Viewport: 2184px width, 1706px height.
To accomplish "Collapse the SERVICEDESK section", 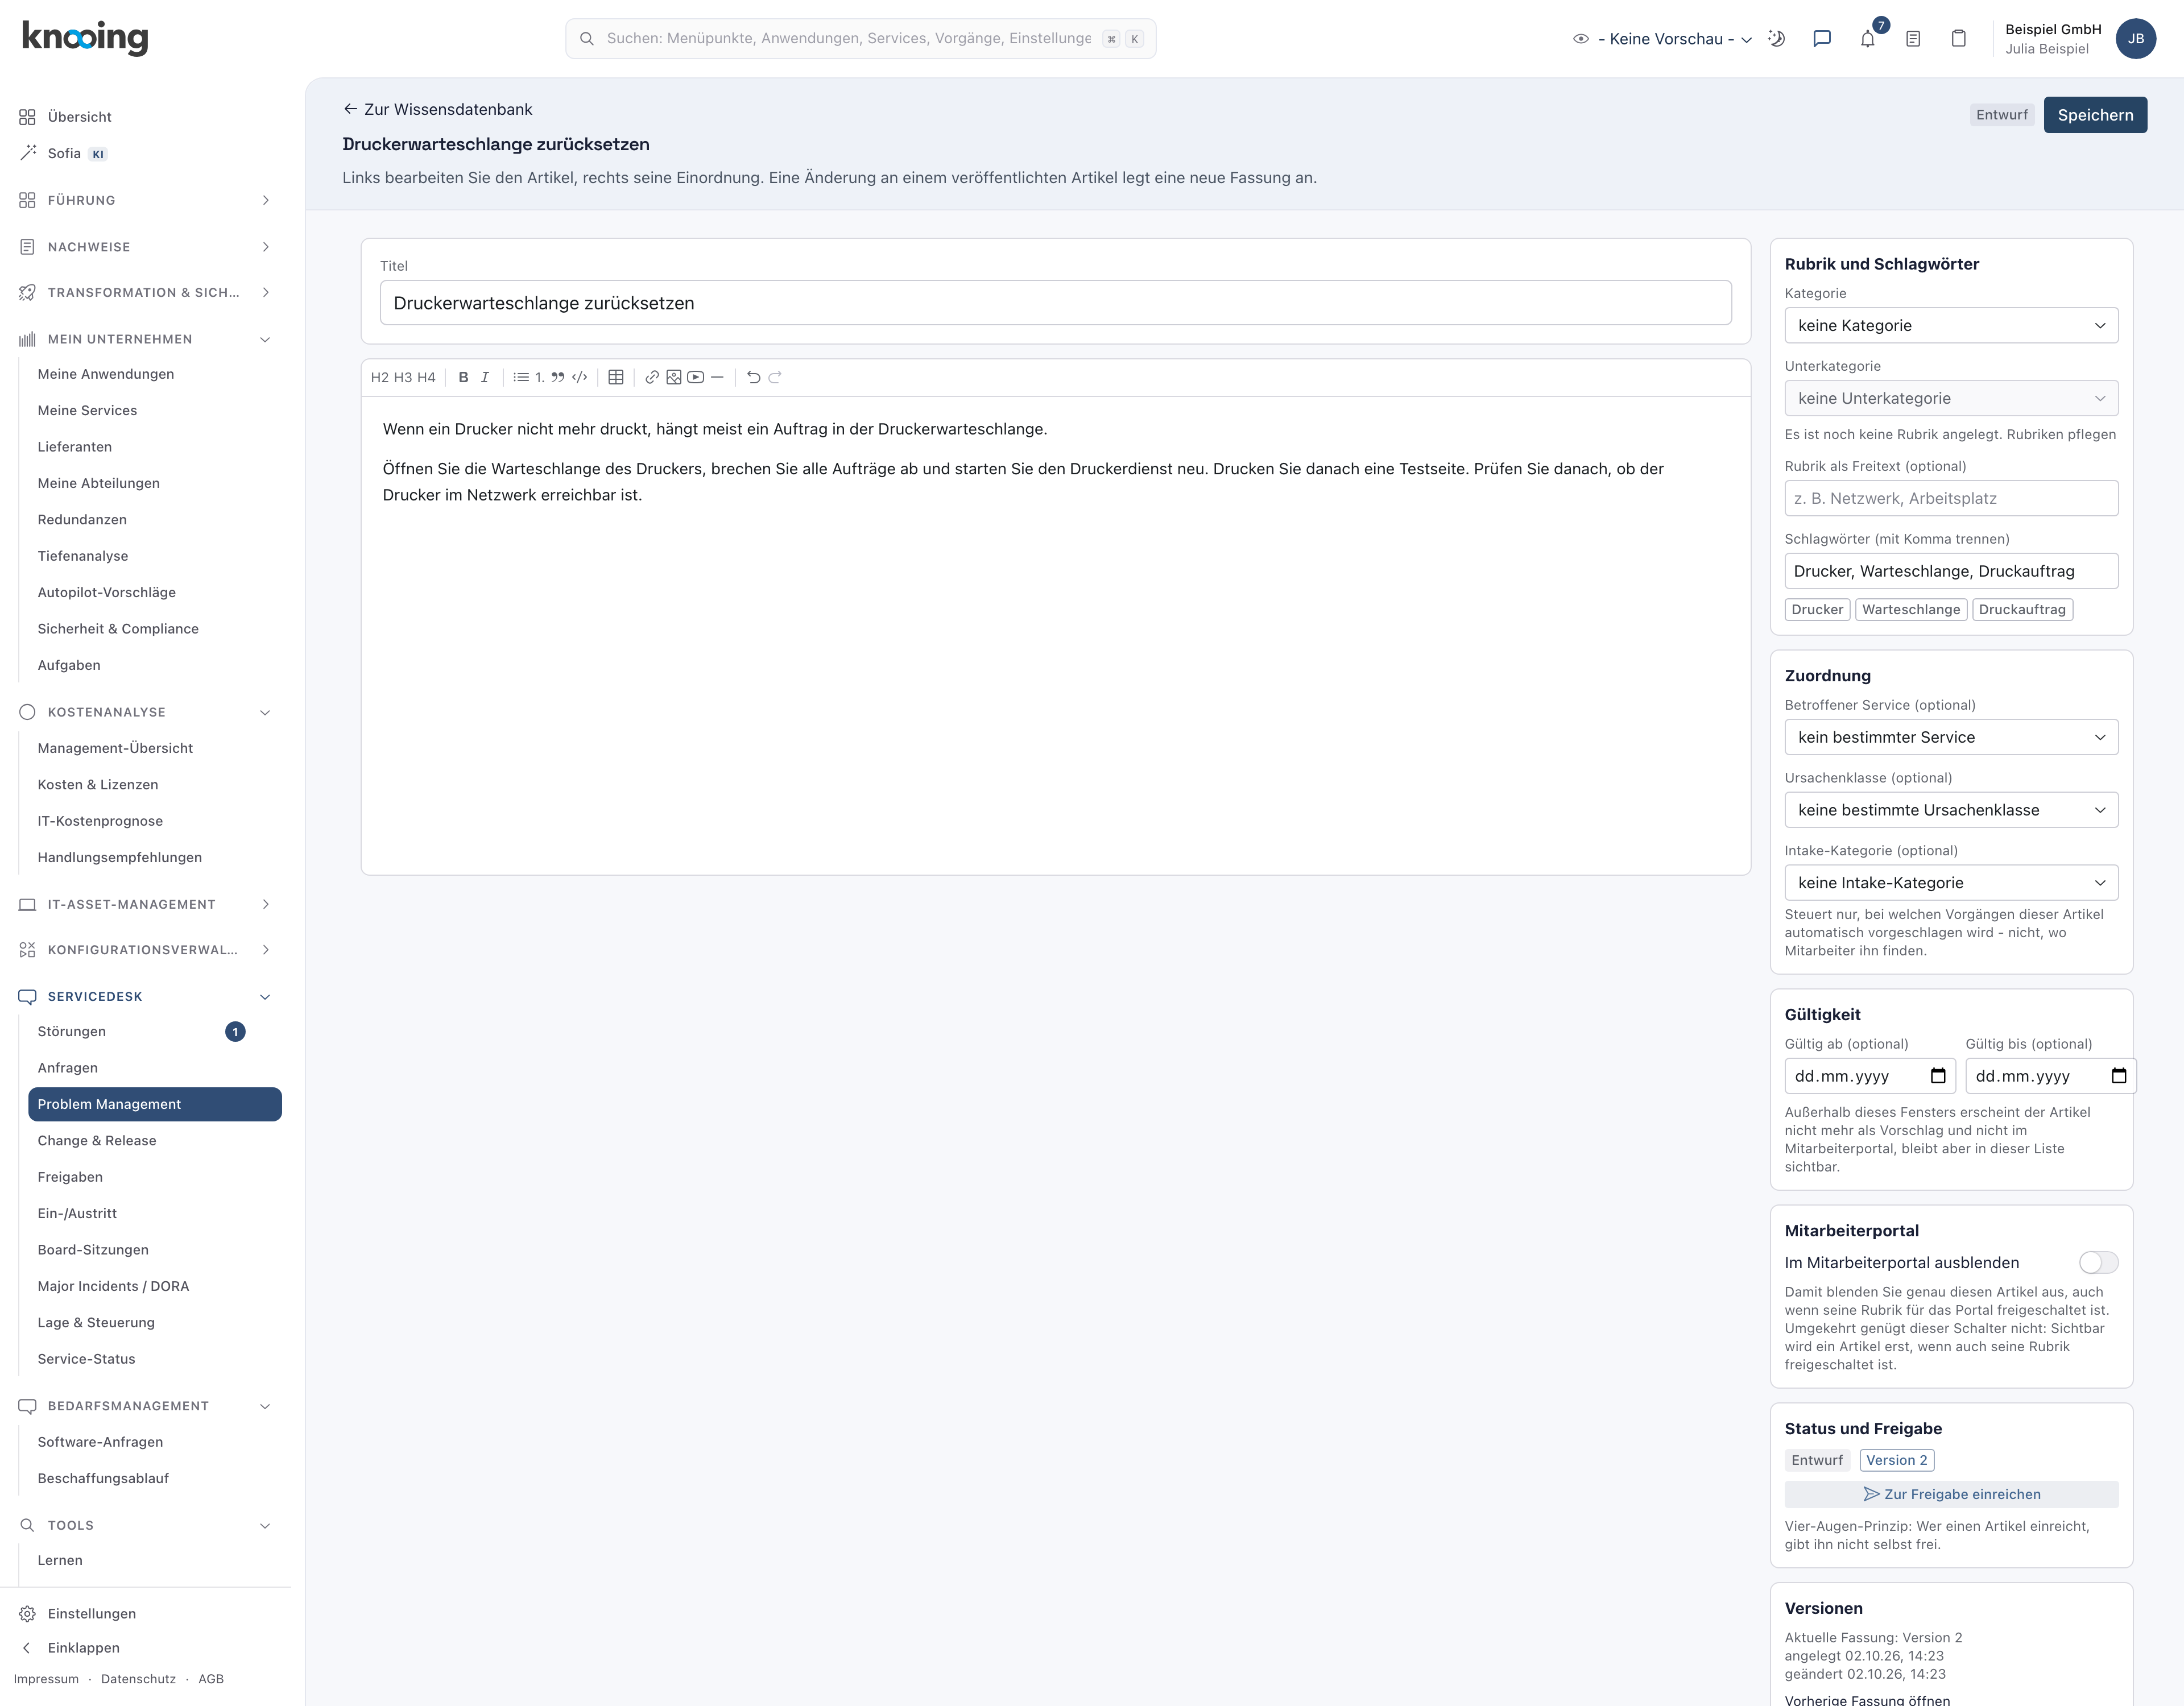I will click(146, 996).
